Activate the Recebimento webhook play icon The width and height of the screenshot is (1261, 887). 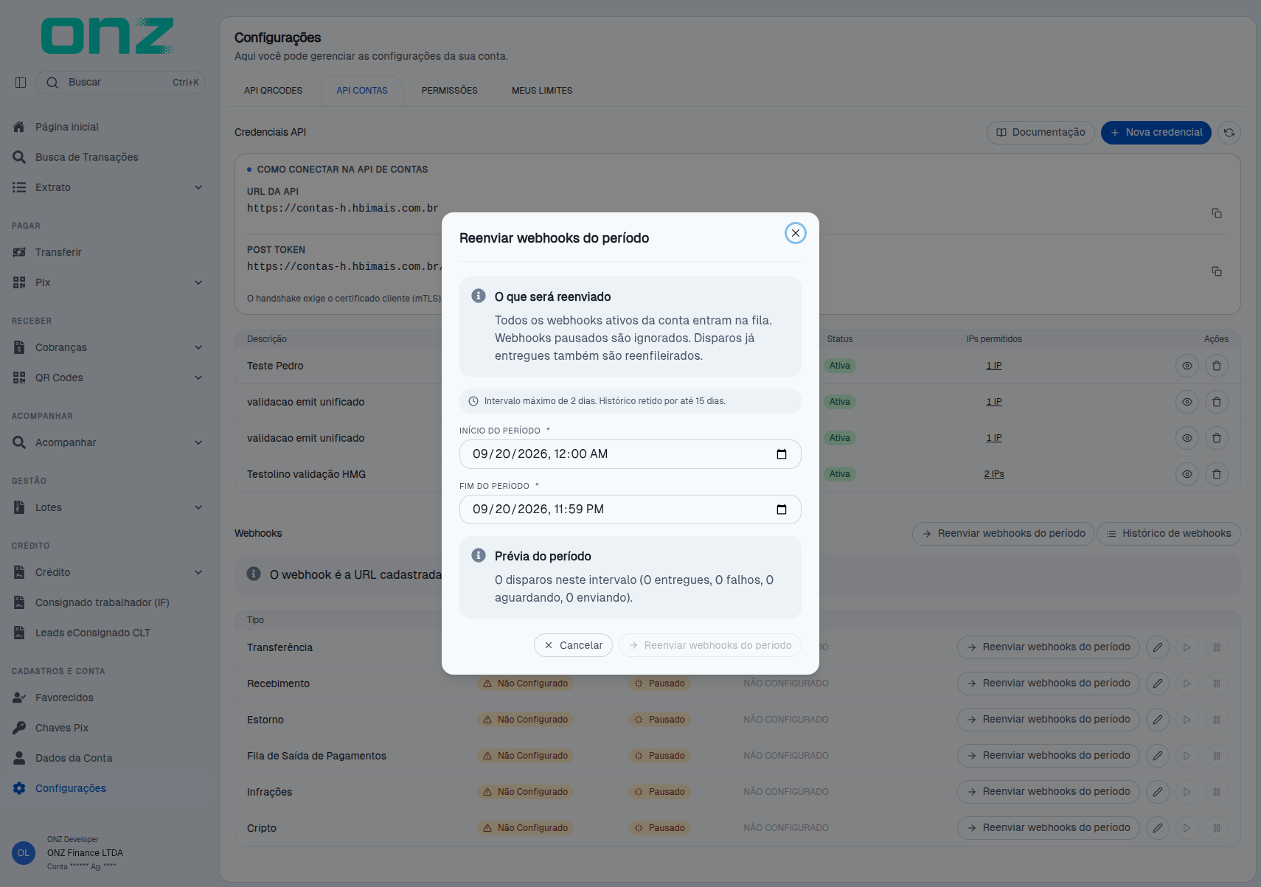[1187, 683]
